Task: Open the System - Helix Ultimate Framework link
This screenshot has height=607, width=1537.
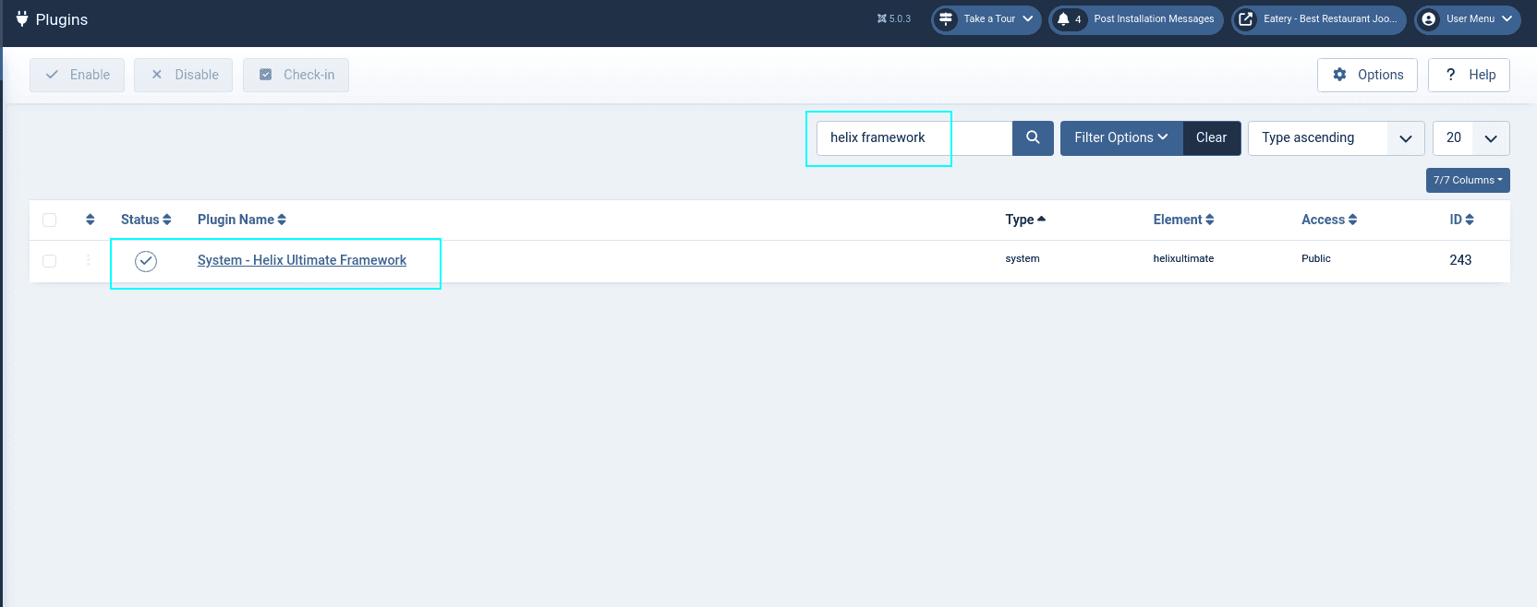Action: click(302, 260)
